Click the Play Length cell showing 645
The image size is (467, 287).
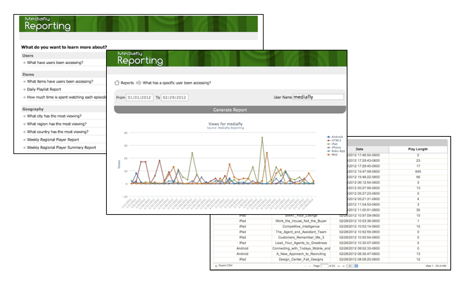[418, 172]
